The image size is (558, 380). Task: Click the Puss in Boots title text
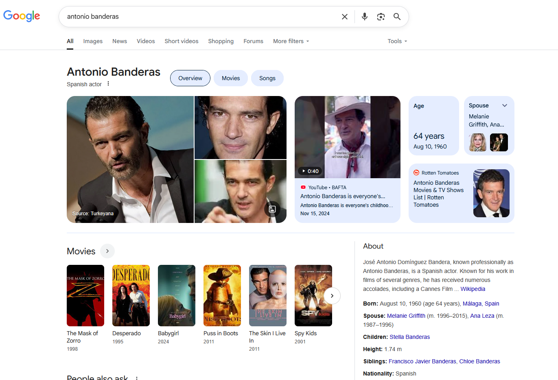[x=221, y=333]
